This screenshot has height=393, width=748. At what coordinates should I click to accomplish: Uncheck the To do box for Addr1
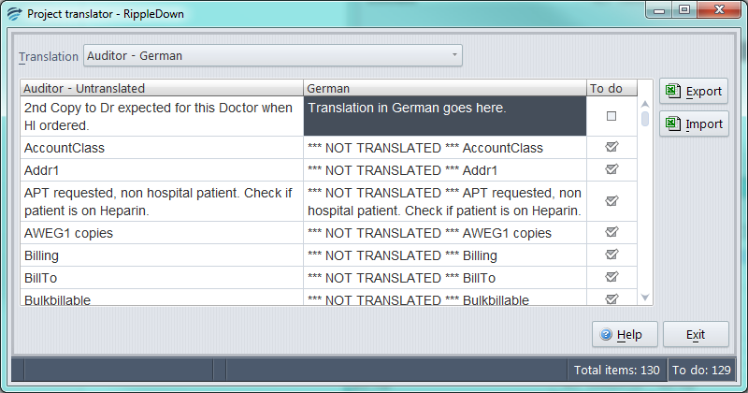(x=611, y=169)
